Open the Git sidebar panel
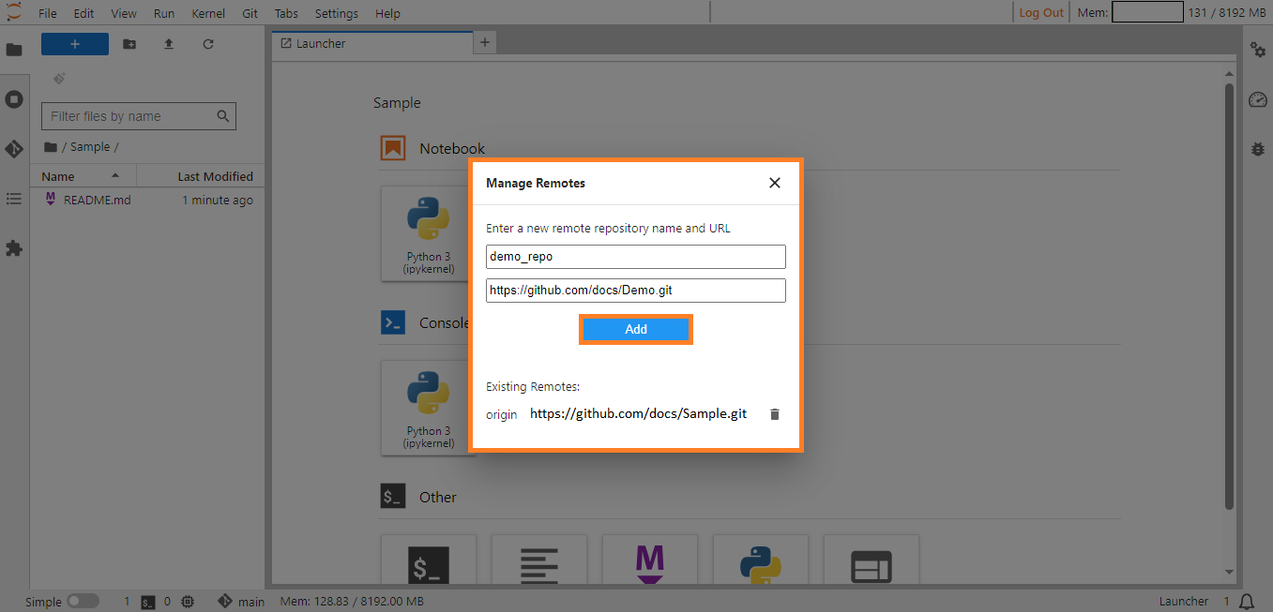Image resolution: width=1273 pixels, height=612 pixels. coord(14,149)
